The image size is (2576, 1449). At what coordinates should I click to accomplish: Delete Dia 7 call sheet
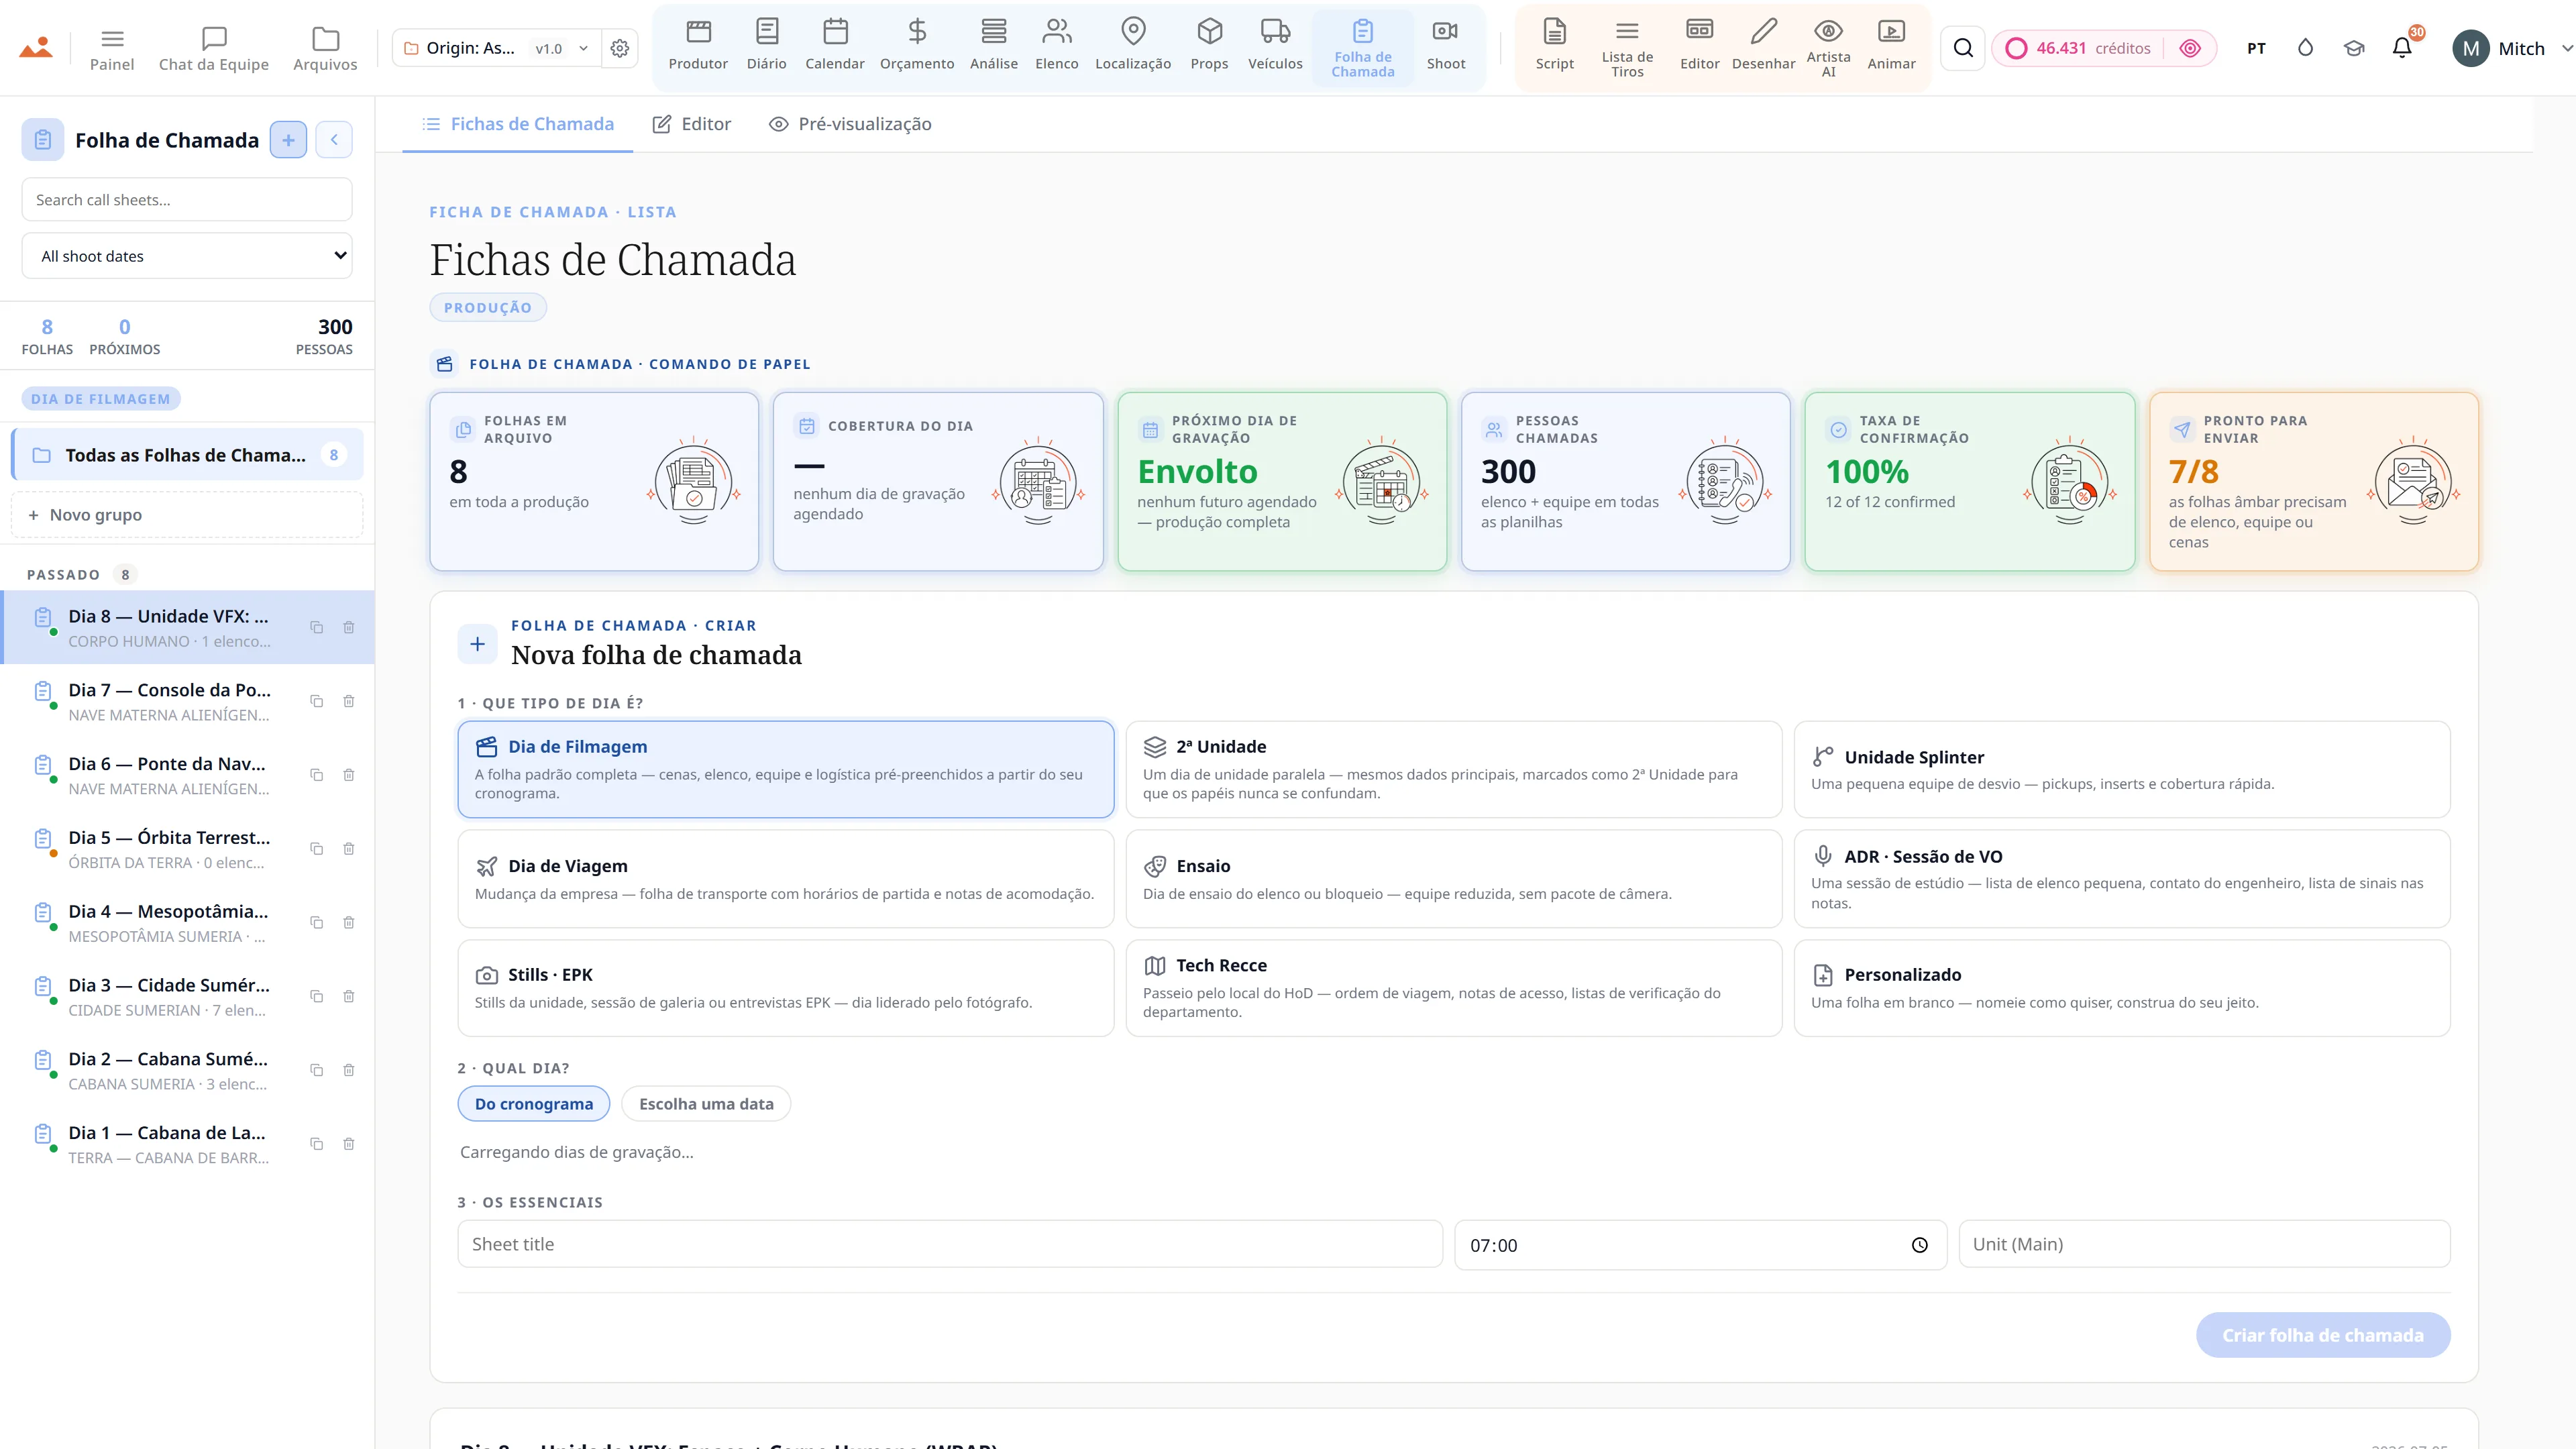(349, 701)
